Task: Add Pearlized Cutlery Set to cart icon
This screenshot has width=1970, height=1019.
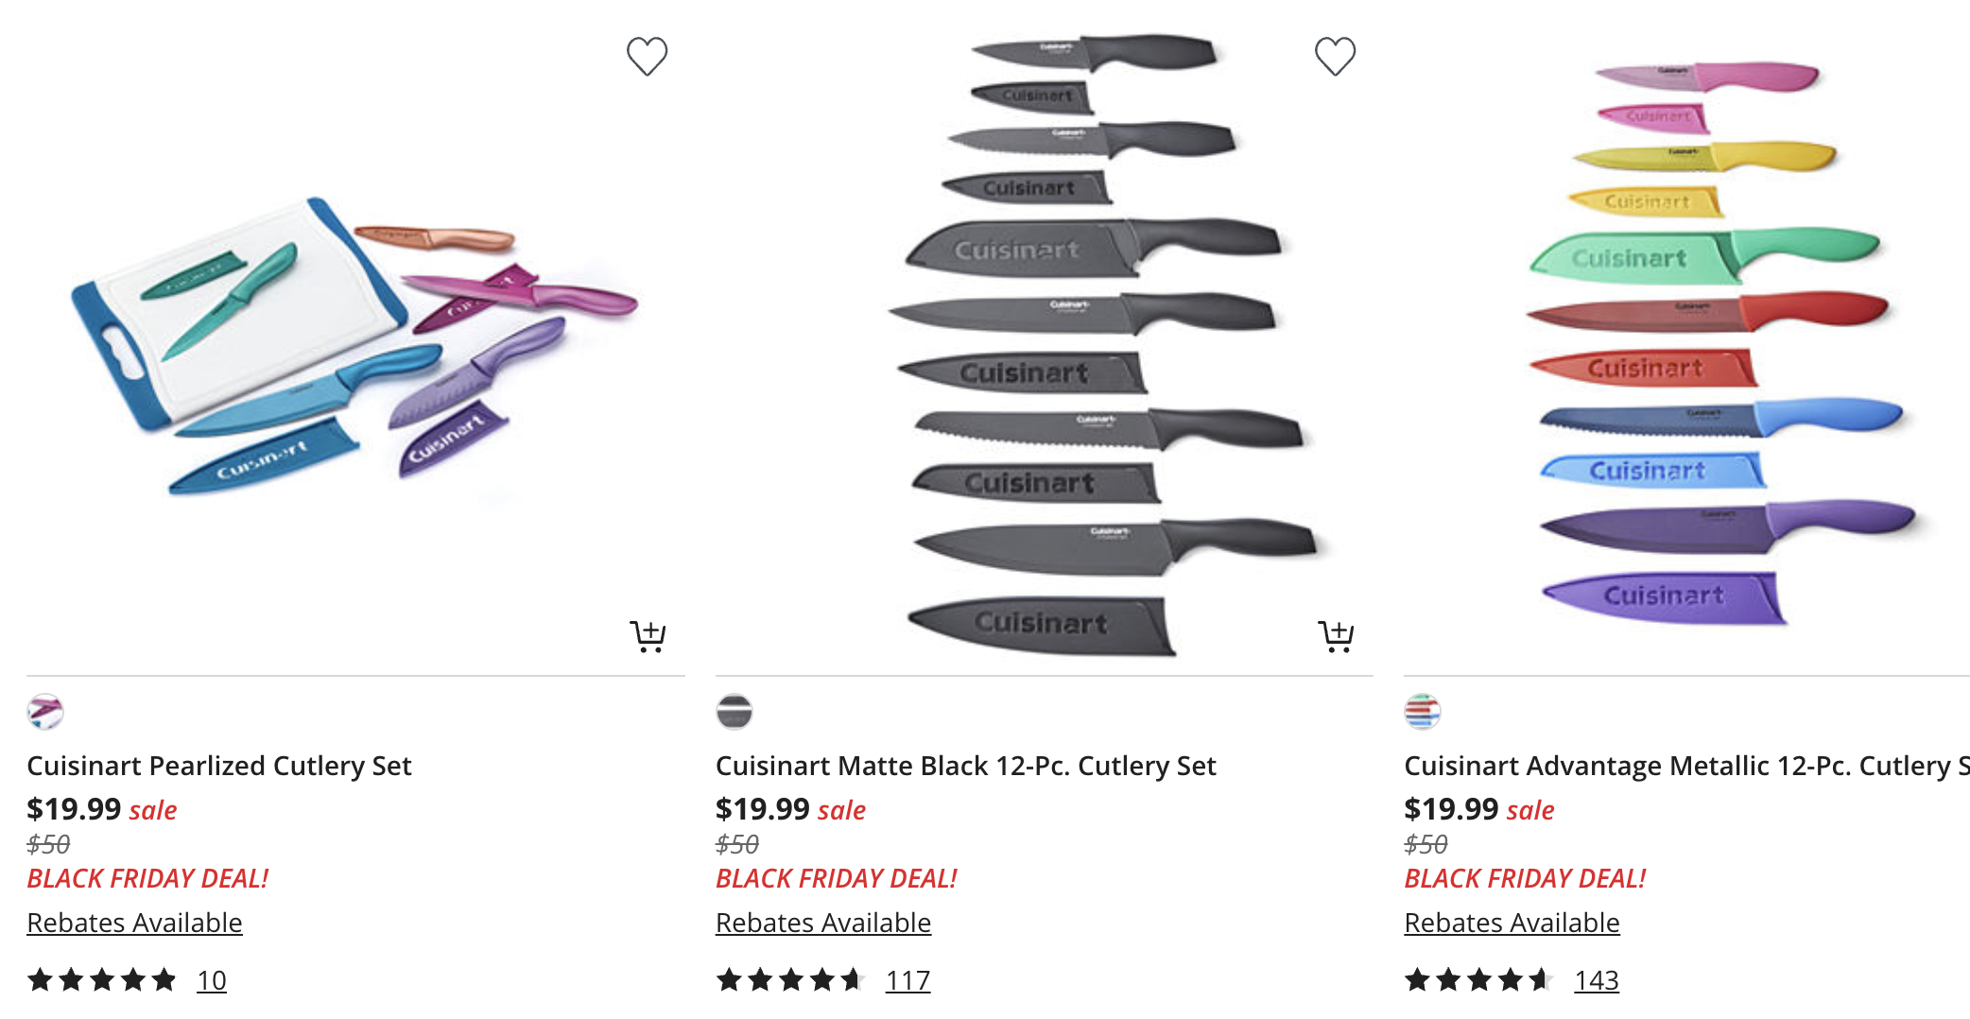Action: 648,636
